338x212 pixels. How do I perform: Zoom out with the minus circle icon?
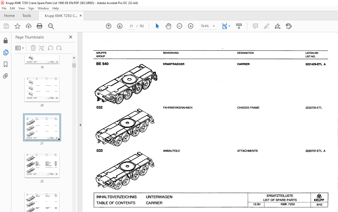180,26
